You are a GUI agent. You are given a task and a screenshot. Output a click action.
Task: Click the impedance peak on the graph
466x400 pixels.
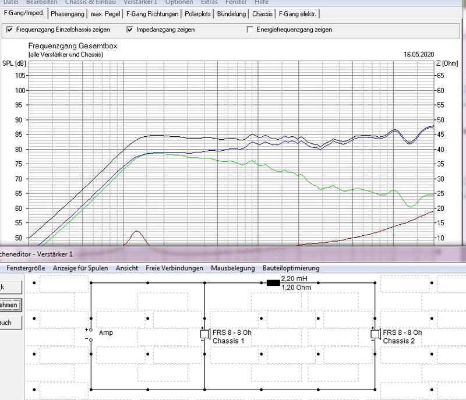pyautogui.click(x=136, y=232)
